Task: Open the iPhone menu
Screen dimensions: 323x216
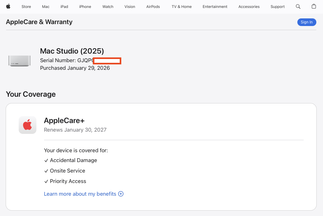Action: click(85, 7)
